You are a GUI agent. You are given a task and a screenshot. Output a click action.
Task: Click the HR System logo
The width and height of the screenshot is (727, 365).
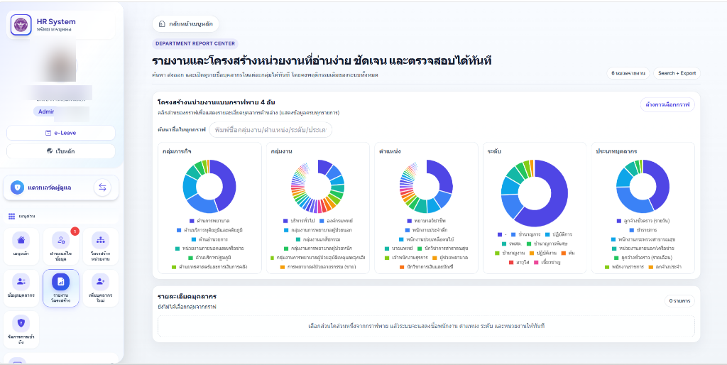[x=21, y=25]
